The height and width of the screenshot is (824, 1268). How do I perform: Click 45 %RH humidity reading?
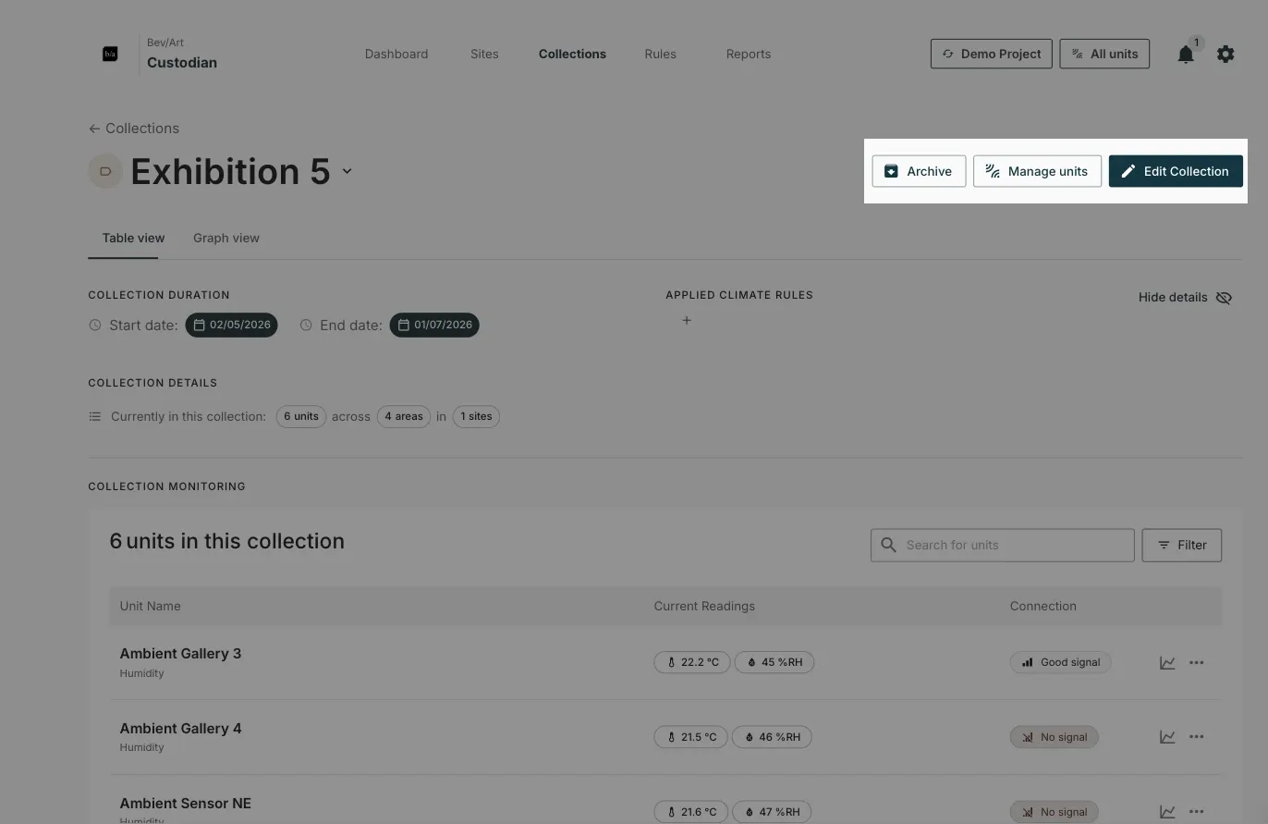tap(774, 662)
